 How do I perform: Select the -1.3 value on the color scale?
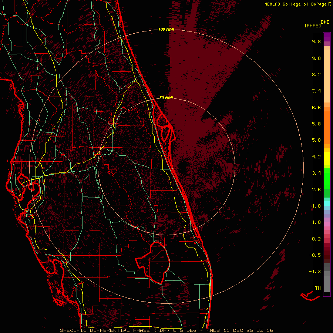[315, 272]
